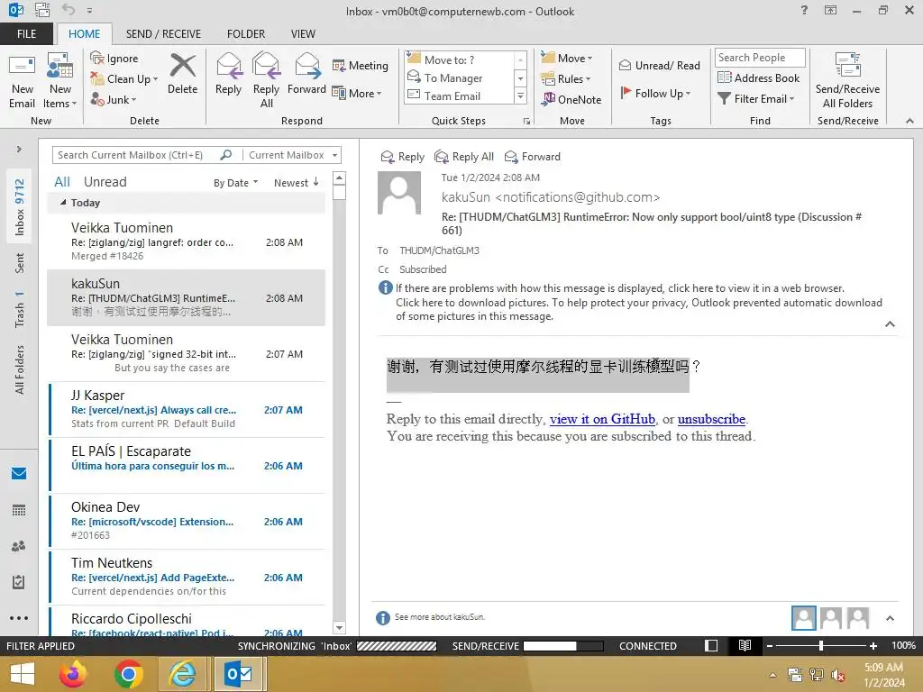Toggle Unread/Read status
The height and width of the screenshot is (692, 923).
(x=659, y=65)
